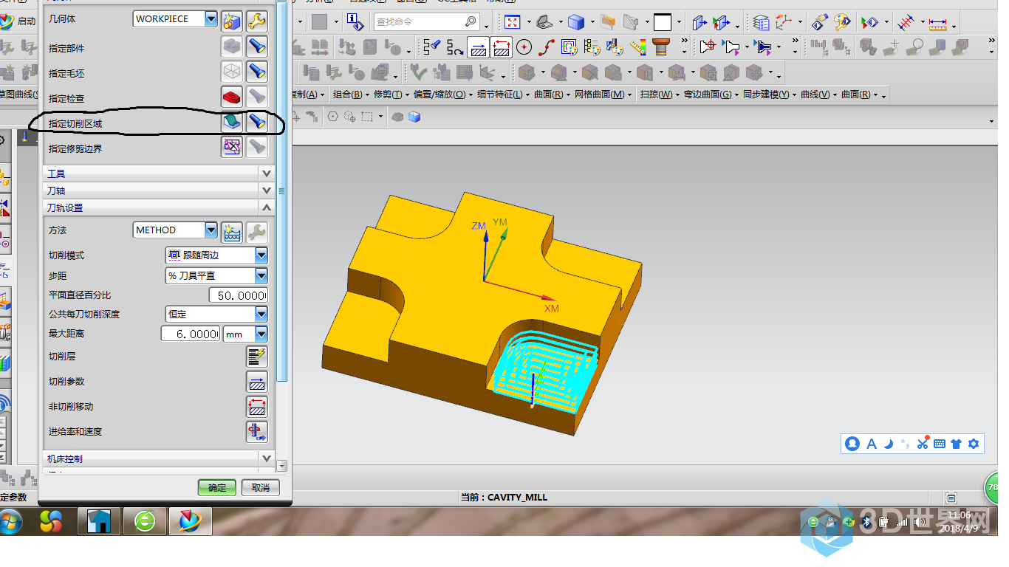Click the 指定毛坯 blank selection icon

(x=232, y=72)
